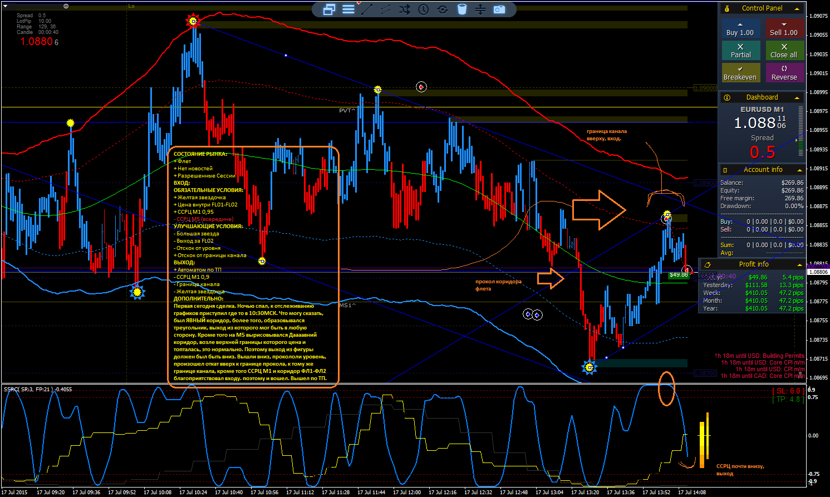830x497 pixels.
Task: Click the circled red dot marker near PVT level
Action: click(421, 87)
